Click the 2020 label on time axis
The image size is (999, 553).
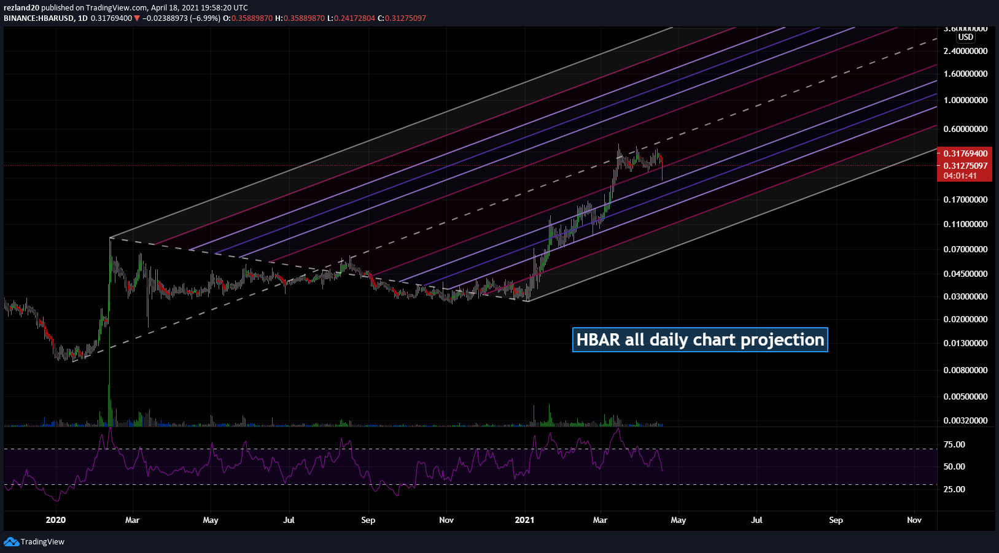point(56,520)
